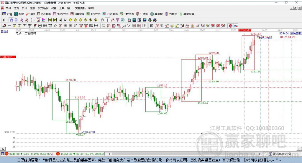Image resolution: width=302 pixels, height=163 pixels.
Task: Click the 859404 stock code label
Action: [284, 34]
